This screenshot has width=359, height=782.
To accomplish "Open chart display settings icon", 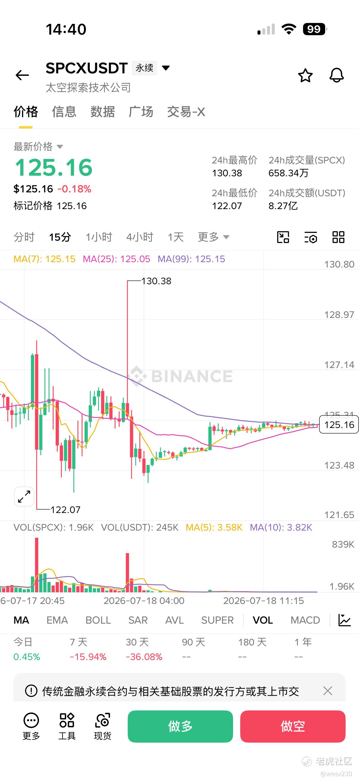I will (310, 237).
